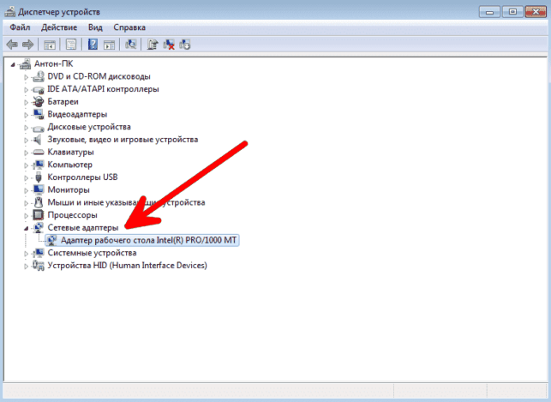Collapse the Антон-ПК root node
551x402 pixels.
13,64
